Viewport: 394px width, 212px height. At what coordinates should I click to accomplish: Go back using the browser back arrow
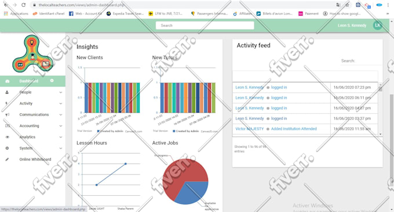pyautogui.click(x=6, y=5)
